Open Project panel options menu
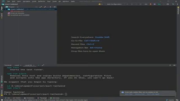The image size is (180, 101). point(50,7)
